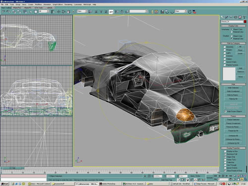Open the Display command panel tab

tap(240, 17)
